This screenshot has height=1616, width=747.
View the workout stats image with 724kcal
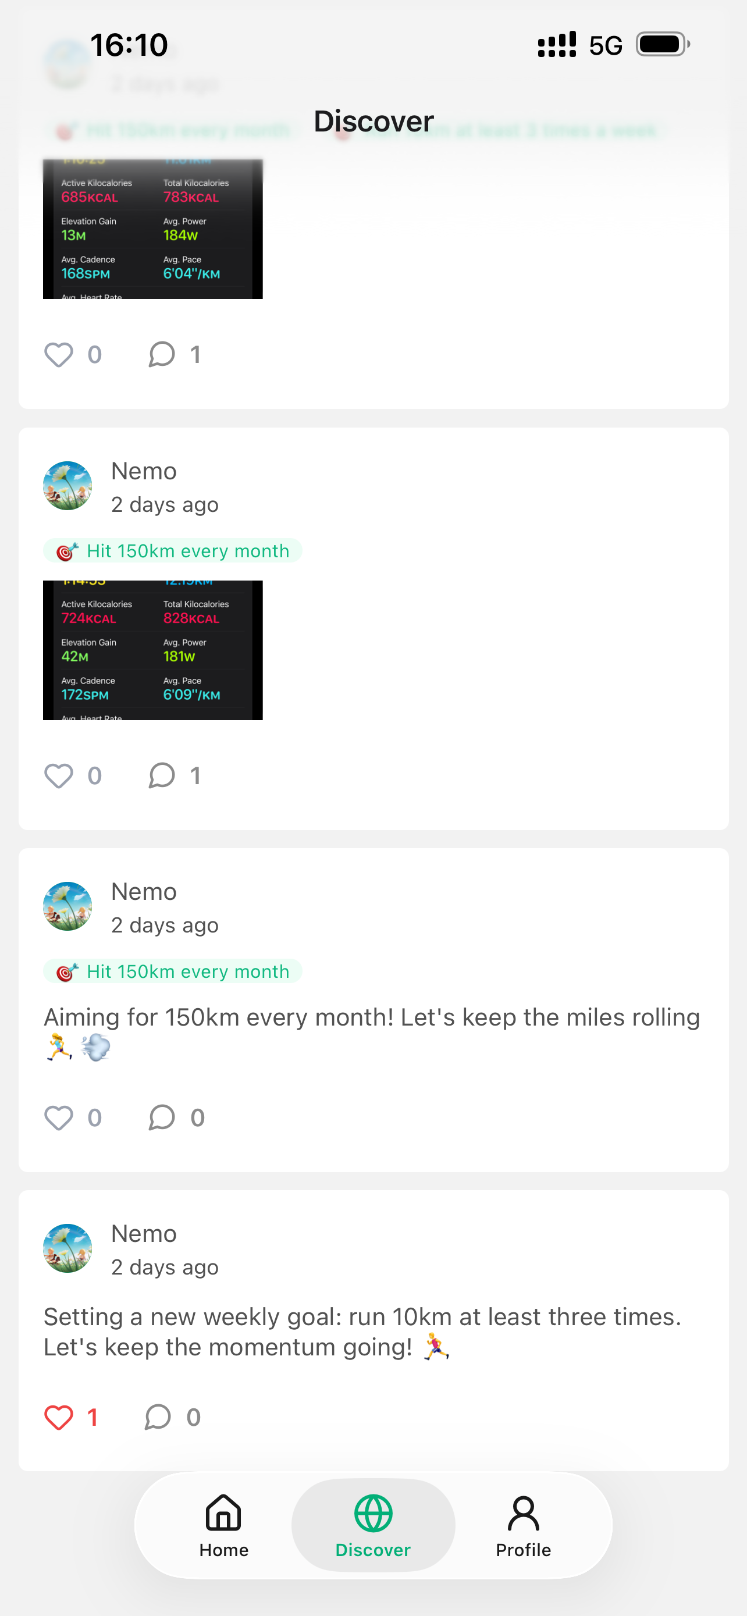(x=152, y=649)
